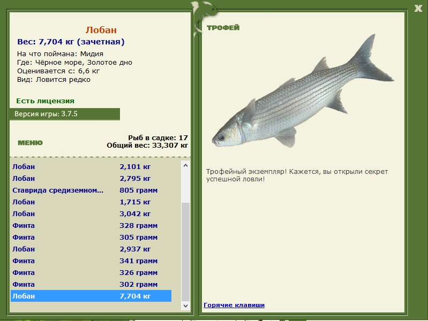Image resolution: width=428 pixels, height=321 pixels.
Task: Click the fish list scrollbar thumb
Action: pos(186,252)
